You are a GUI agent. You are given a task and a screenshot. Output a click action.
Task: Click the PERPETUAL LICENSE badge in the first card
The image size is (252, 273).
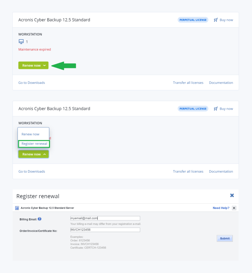[x=193, y=20]
